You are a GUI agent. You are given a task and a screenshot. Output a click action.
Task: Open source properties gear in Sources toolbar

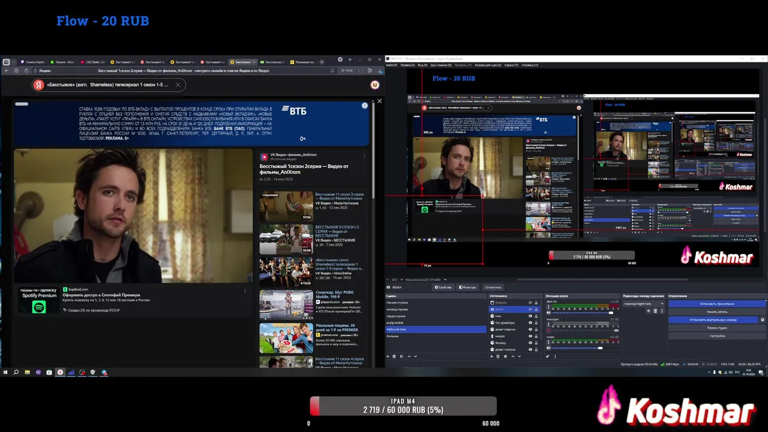(505, 356)
